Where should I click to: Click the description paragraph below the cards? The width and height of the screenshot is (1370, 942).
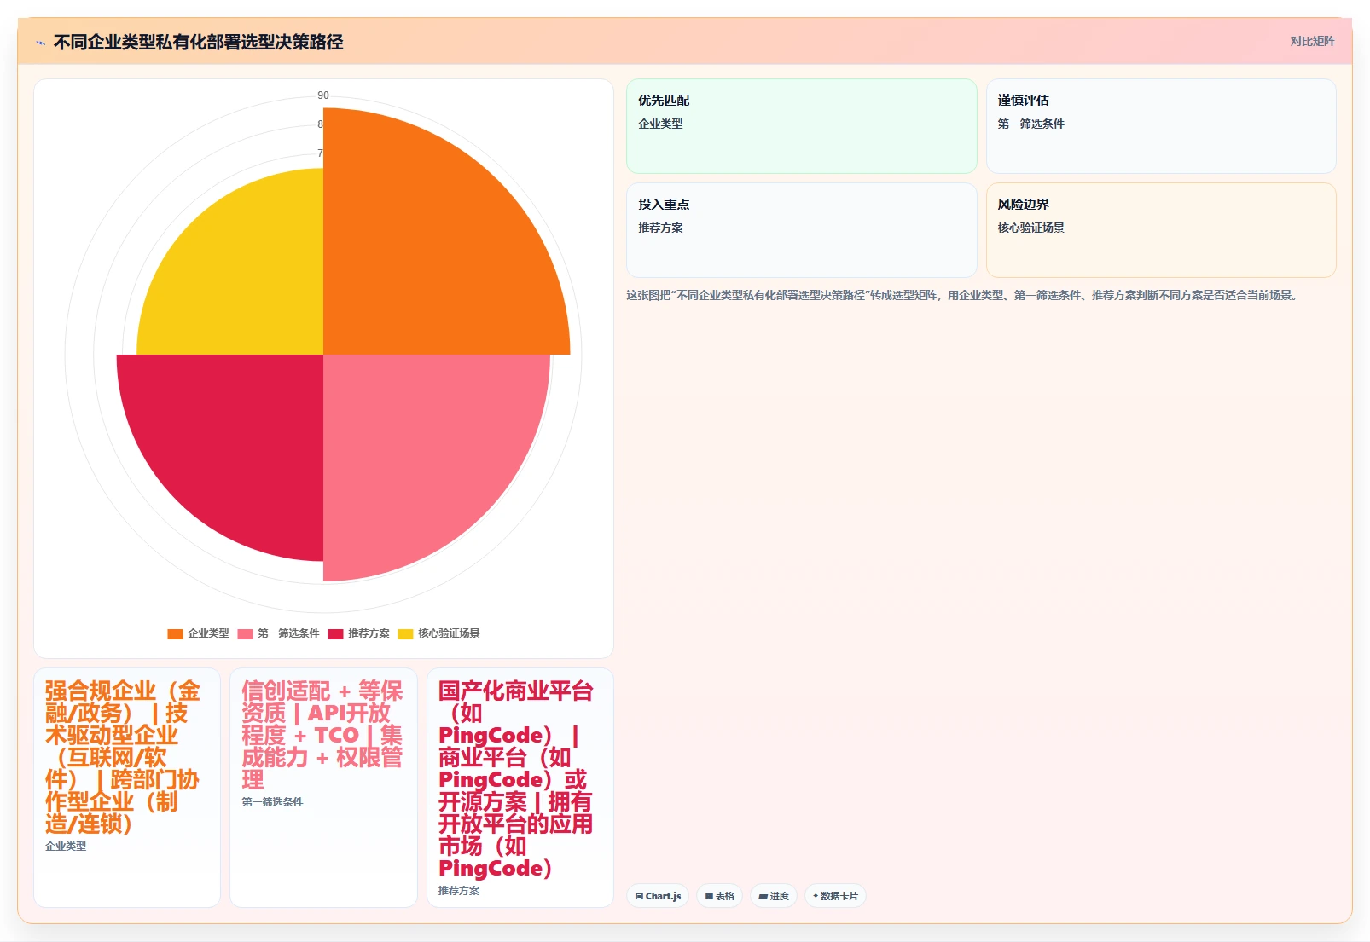click(x=964, y=295)
